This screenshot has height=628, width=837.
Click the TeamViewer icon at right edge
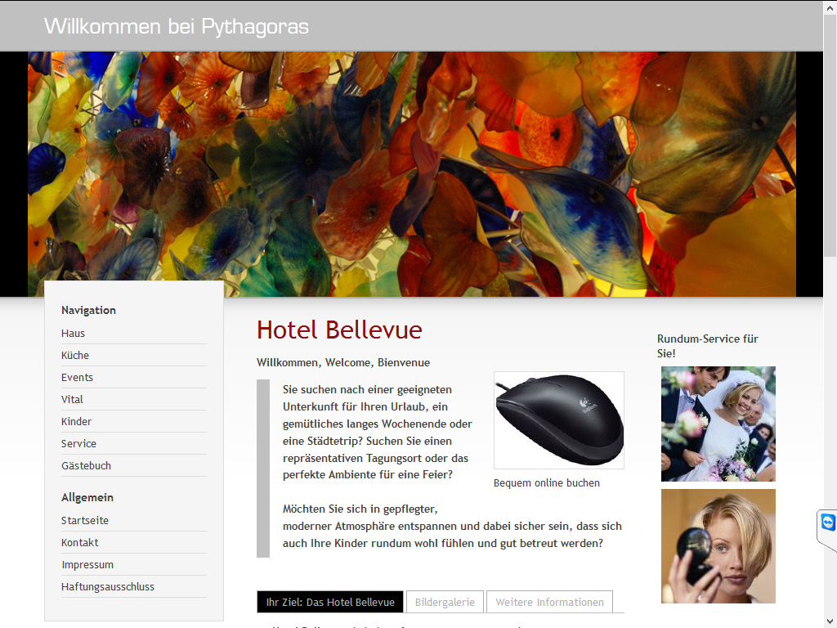pos(827,522)
